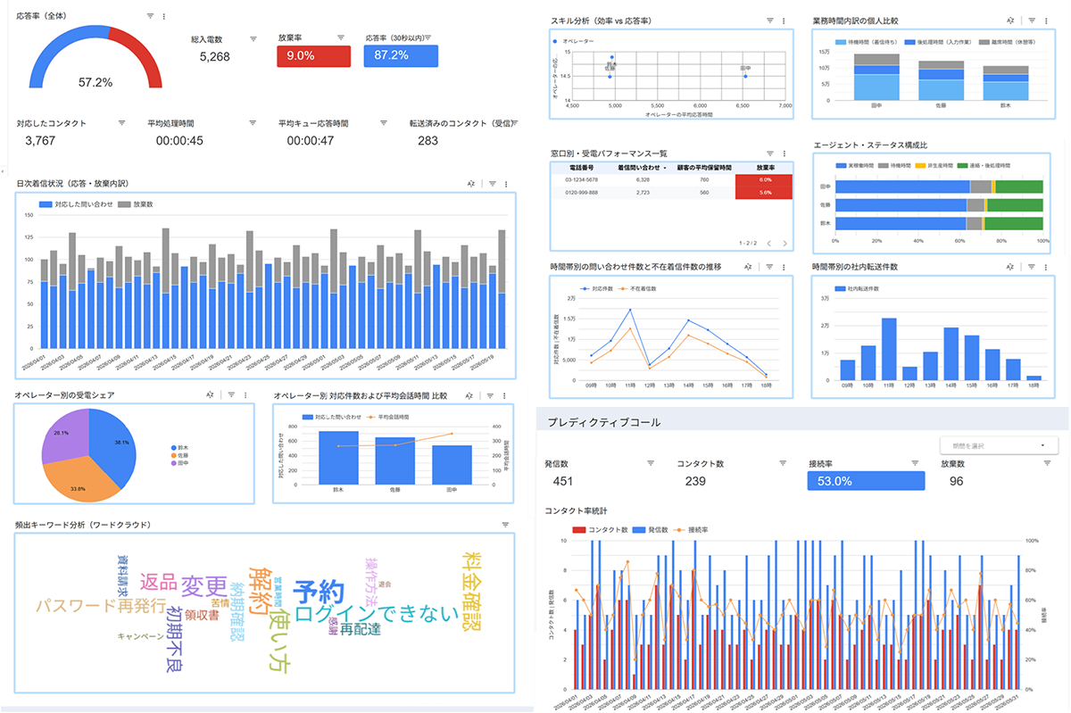Click filter icon beside 放棄数 scorecard
This screenshot has height=713, width=1071.
coord(1046,463)
